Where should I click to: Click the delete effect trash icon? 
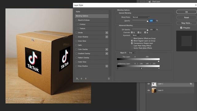(x=109, y=79)
